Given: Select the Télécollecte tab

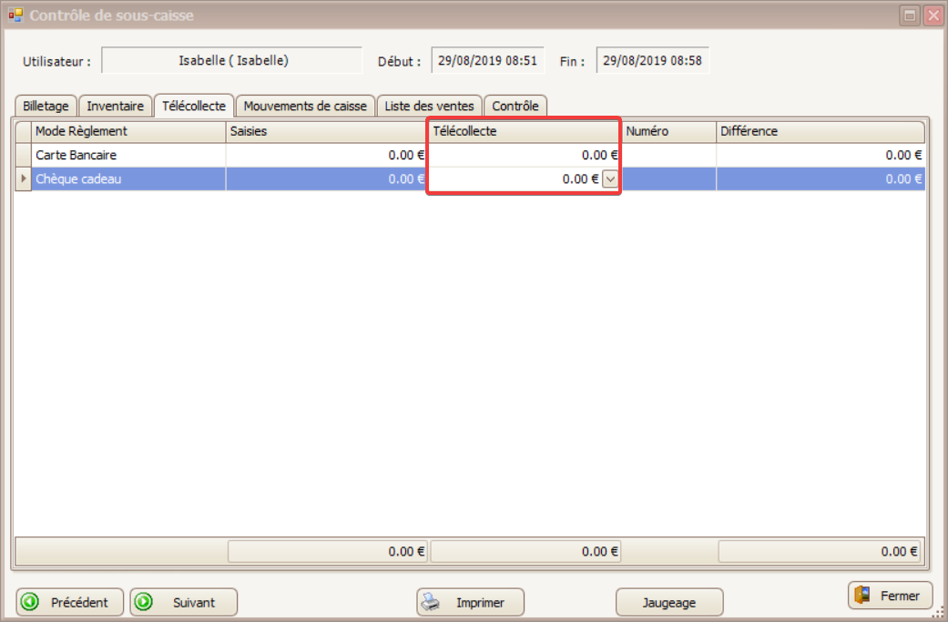Looking at the screenshot, I should 194,106.
